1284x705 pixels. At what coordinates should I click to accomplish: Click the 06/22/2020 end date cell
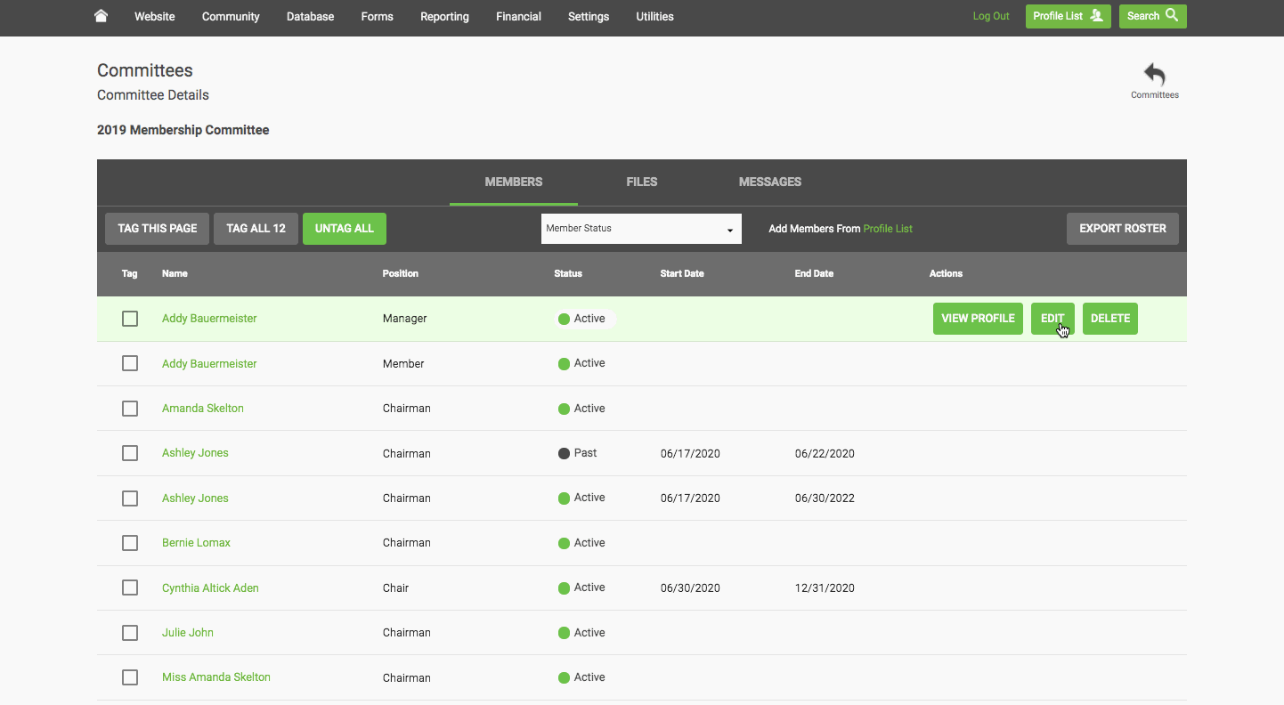point(825,453)
